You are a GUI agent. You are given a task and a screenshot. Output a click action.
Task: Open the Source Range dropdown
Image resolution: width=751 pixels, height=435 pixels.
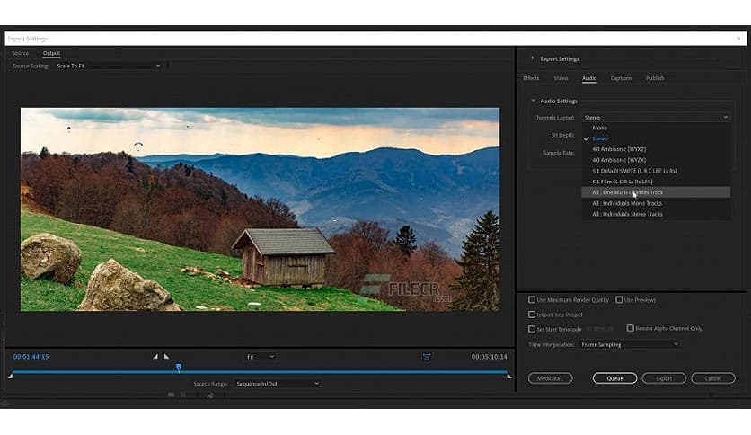pos(277,384)
